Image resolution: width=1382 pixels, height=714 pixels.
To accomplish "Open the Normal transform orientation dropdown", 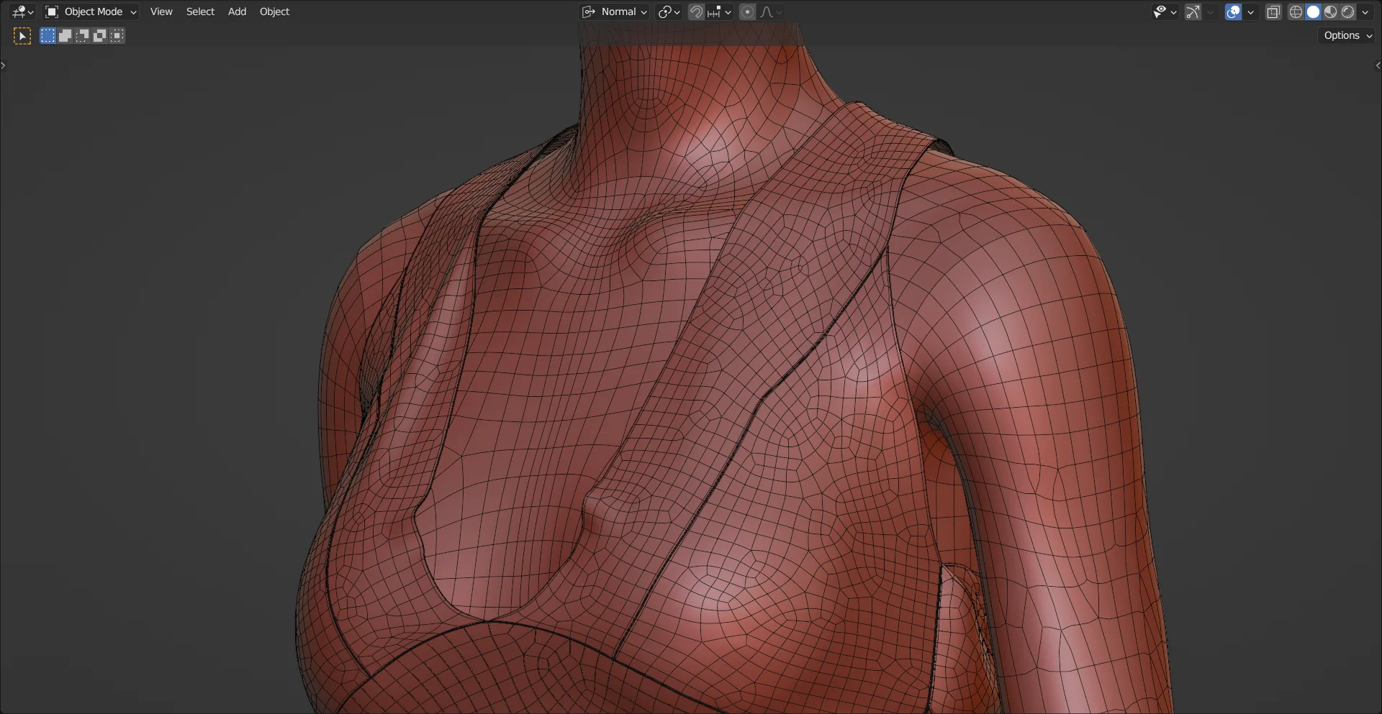I will [x=615, y=12].
